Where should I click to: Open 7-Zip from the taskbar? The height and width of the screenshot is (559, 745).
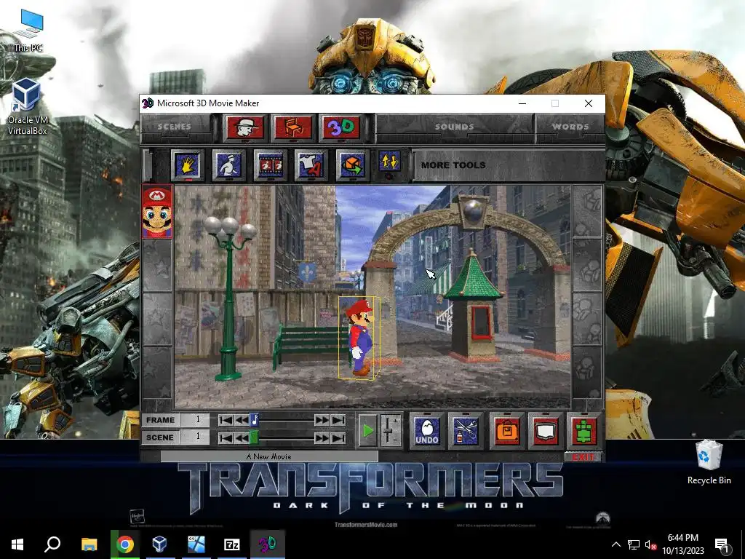[232, 544]
